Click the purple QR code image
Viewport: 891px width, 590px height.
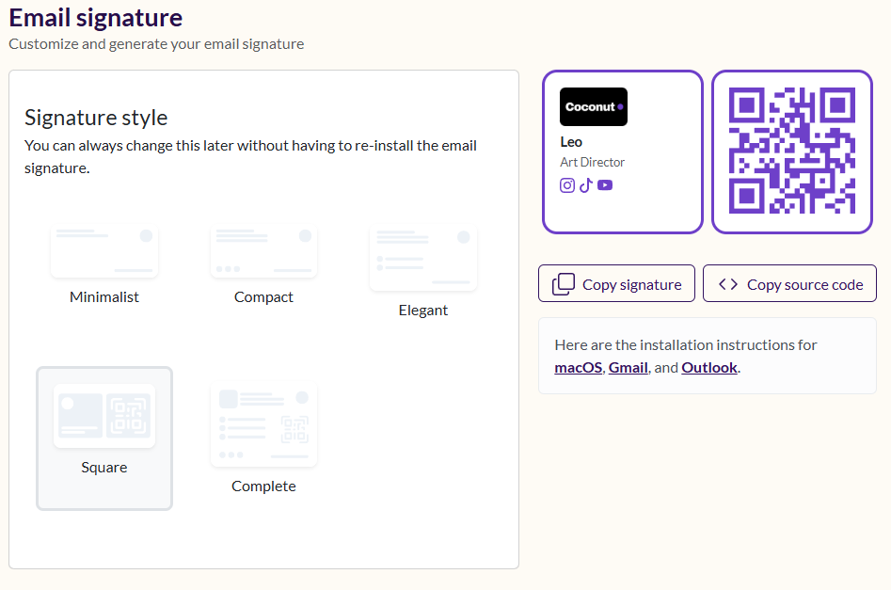[792, 151]
